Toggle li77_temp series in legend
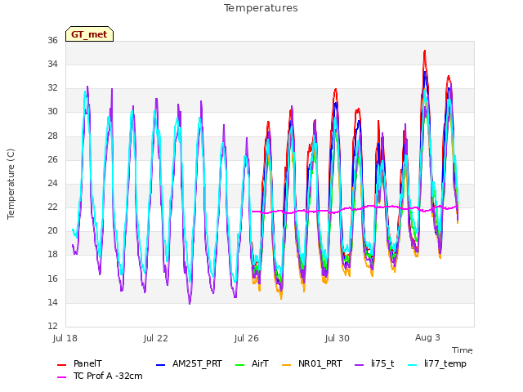This screenshot has height=392, width=523. tap(437, 363)
